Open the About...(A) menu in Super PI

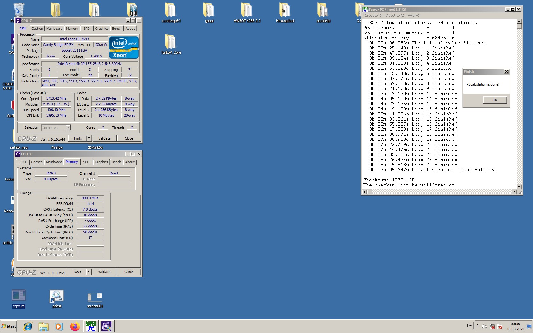coord(395,16)
